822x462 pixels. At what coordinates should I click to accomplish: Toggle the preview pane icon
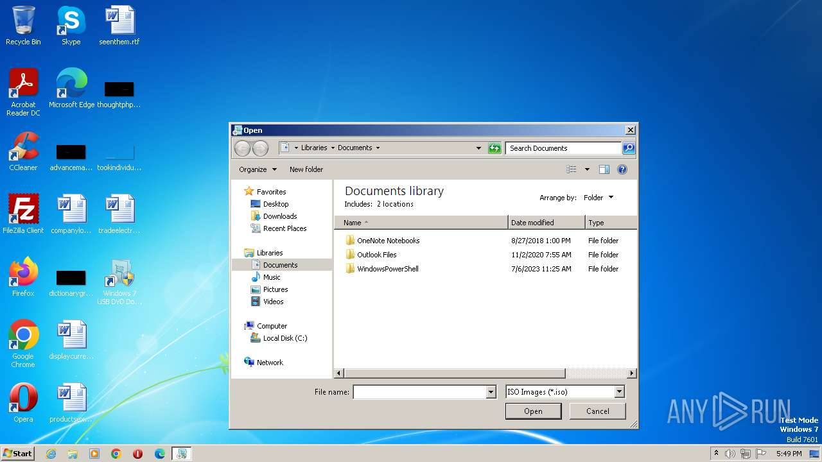click(604, 169)
